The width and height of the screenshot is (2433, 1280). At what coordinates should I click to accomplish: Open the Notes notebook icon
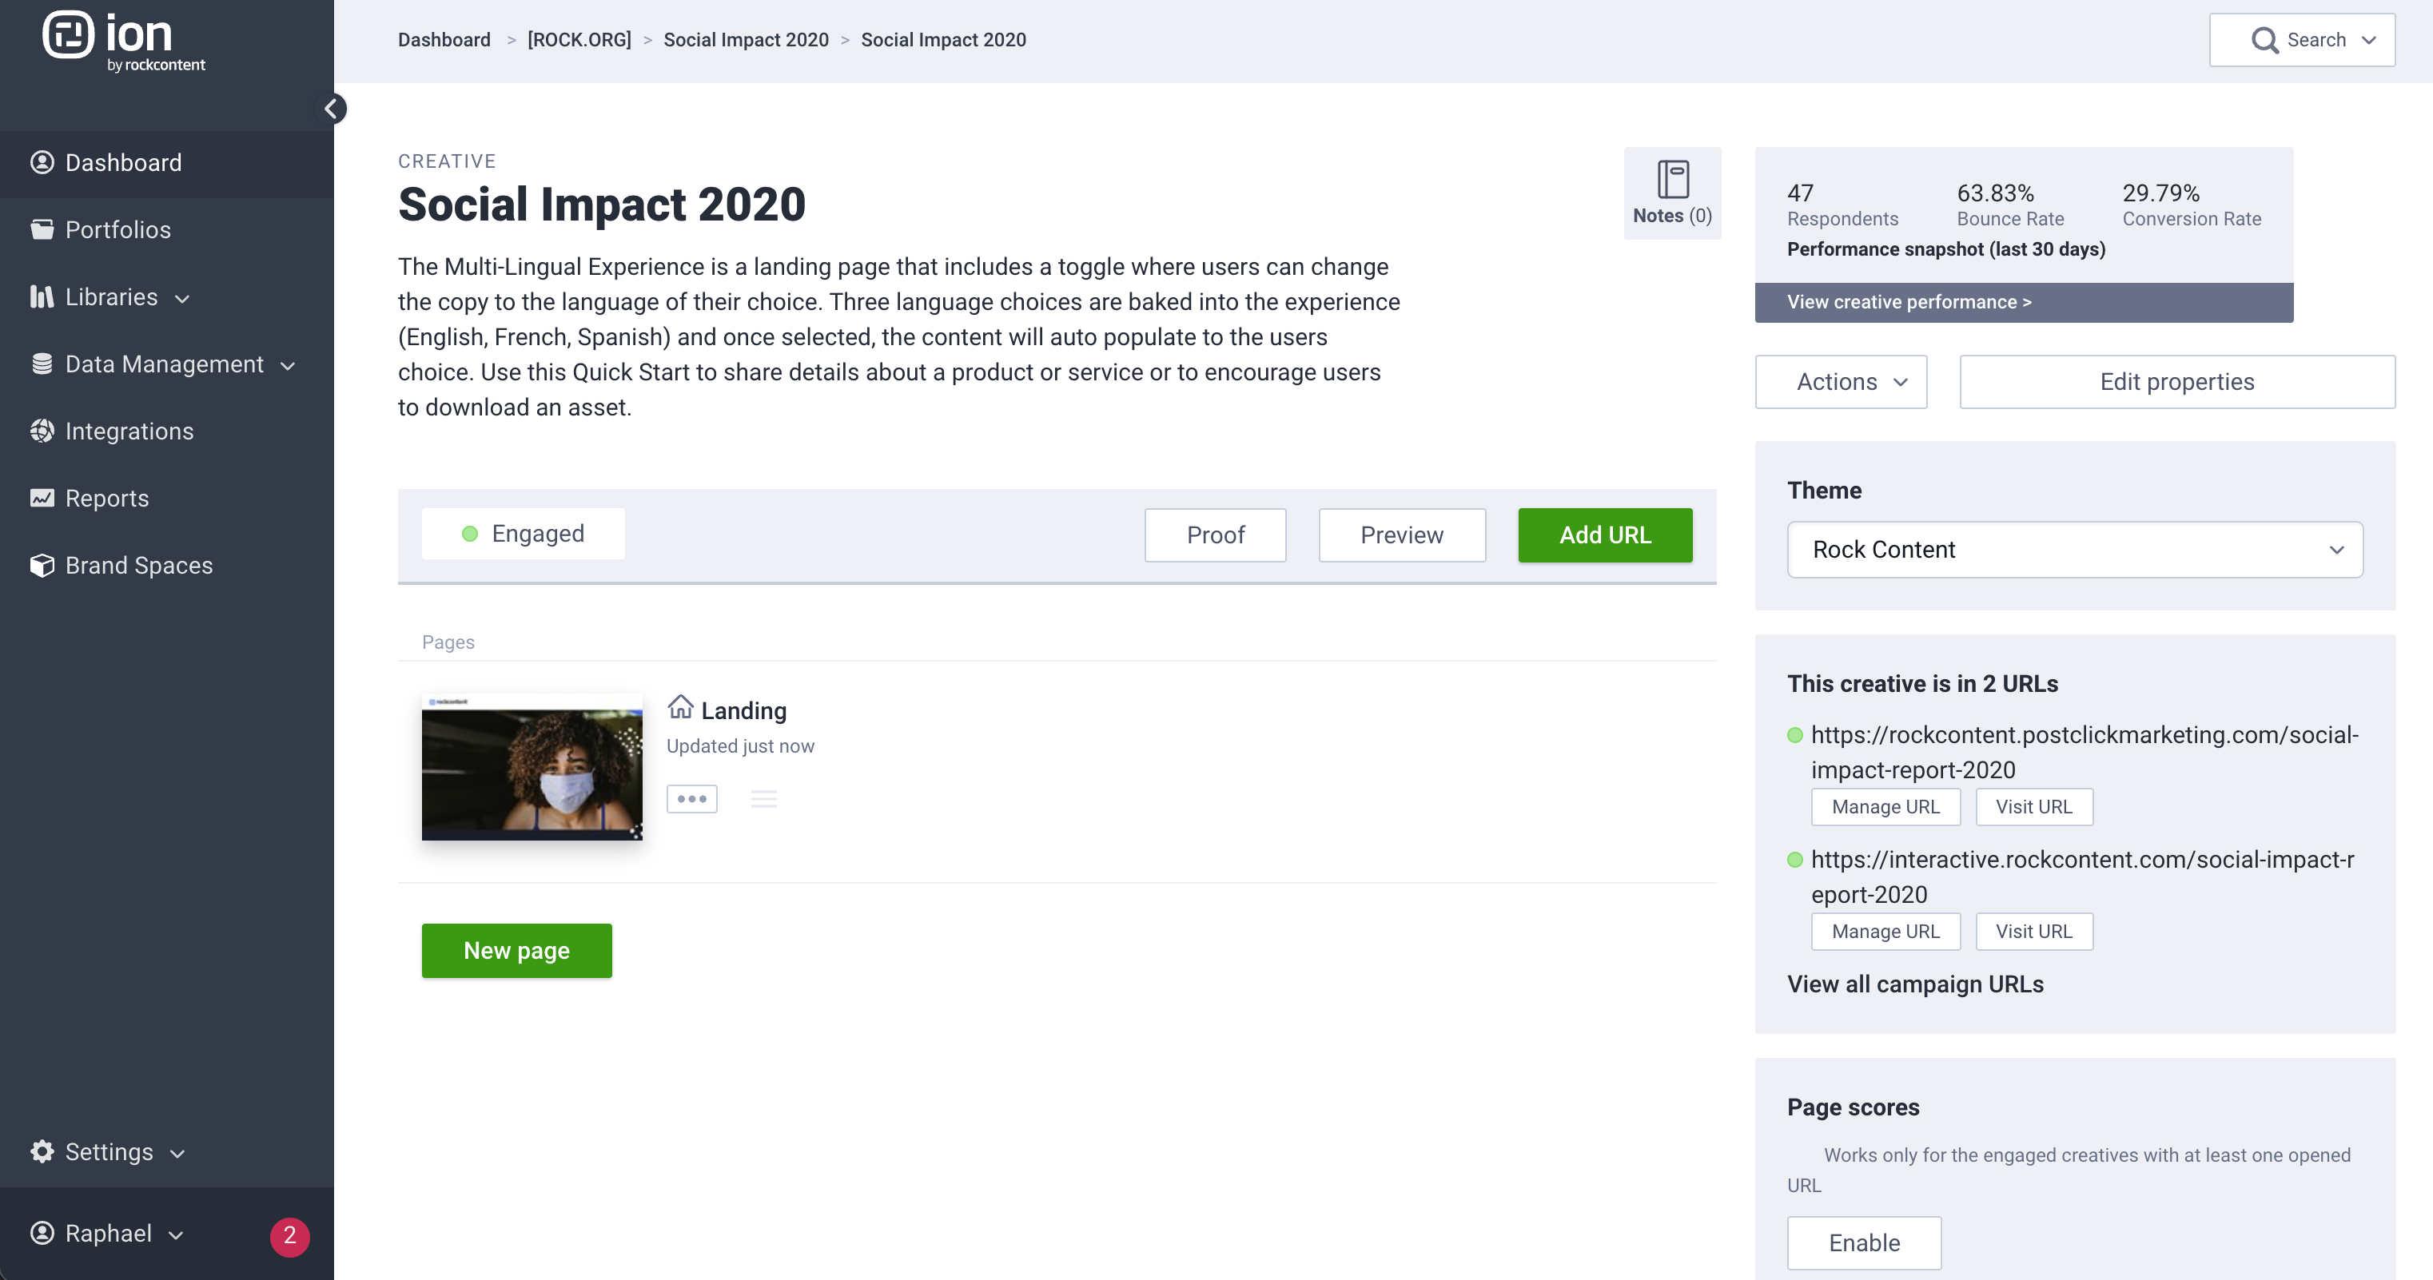1672,179
